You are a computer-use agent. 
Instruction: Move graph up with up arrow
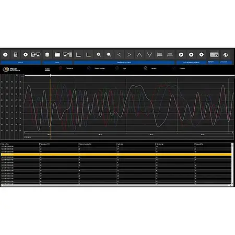(139, 55)
